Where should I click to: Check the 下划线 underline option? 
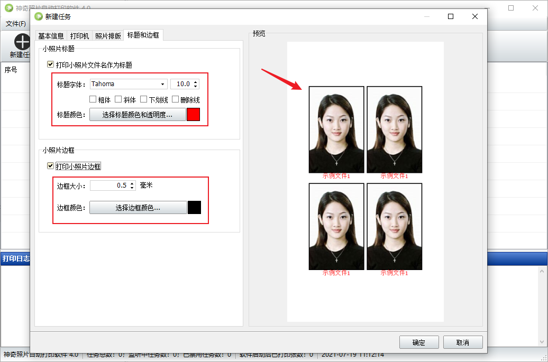(144, 99)
